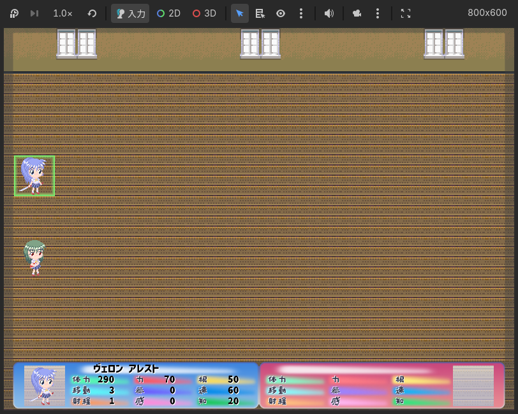Activate the arrow select tool
Viewport: 518px width, 414px height.
pyautogui.click(x=240, y=13)
